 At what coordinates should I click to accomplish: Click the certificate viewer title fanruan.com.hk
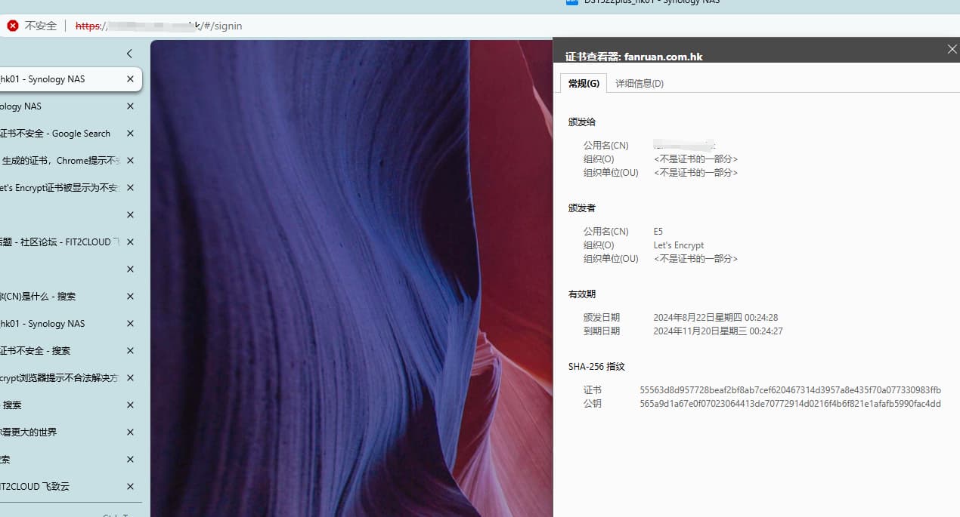point(634,57)
